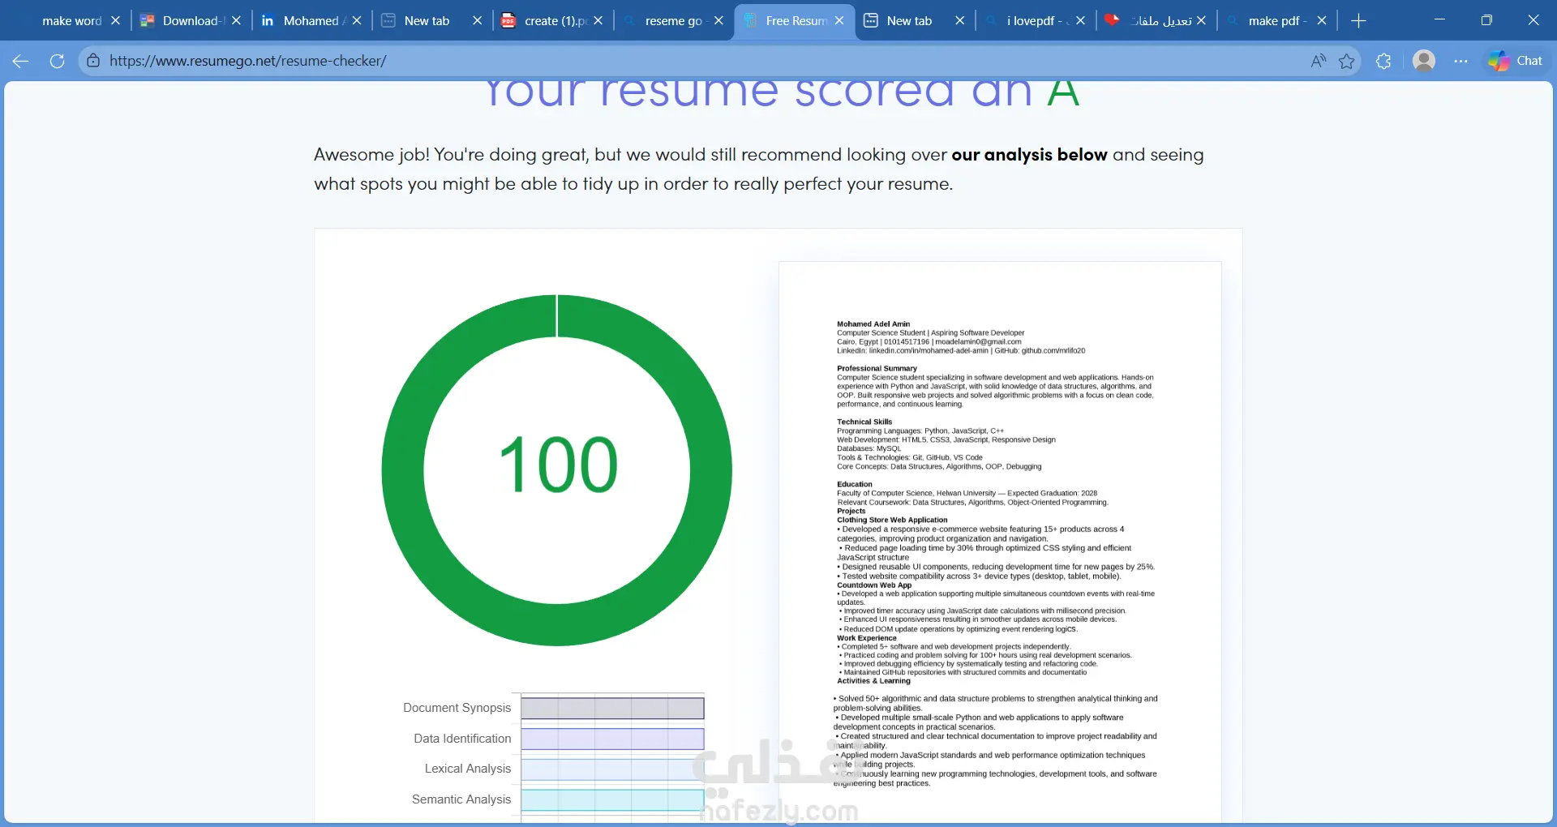The width and height of the screenshot is (1557, 827).
Task: Close the 'make pdf' tab
Action: [1322, 21]
